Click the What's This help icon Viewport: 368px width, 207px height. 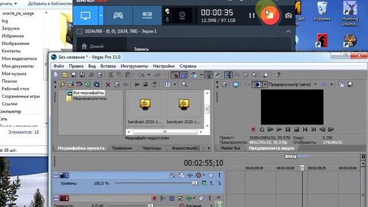[278, 75]
